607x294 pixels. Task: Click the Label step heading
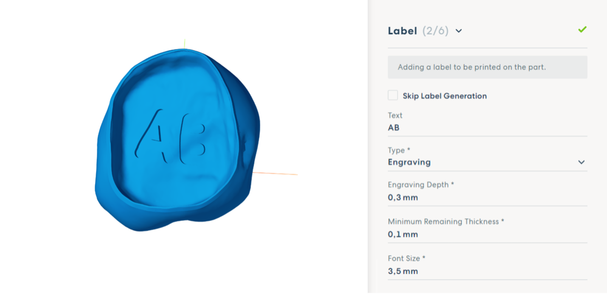[402, 31]
